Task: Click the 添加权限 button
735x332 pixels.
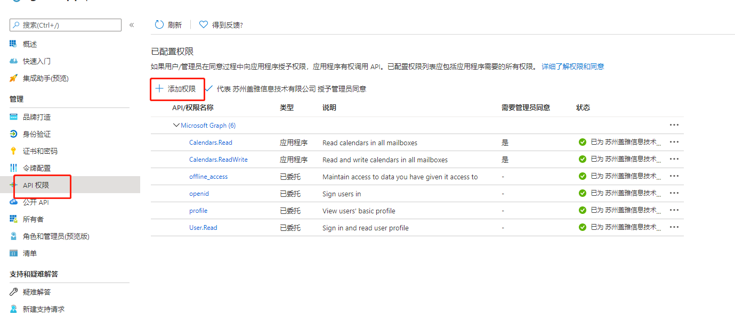Action: [x=175, y=89]
